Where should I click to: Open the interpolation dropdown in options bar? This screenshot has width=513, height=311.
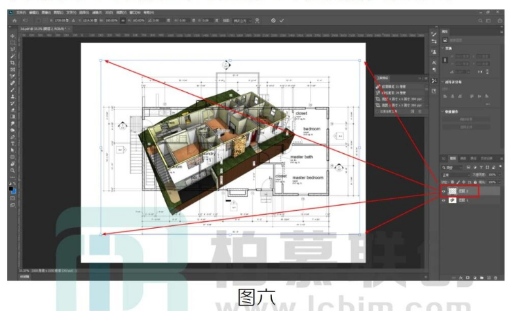(243, 20)
